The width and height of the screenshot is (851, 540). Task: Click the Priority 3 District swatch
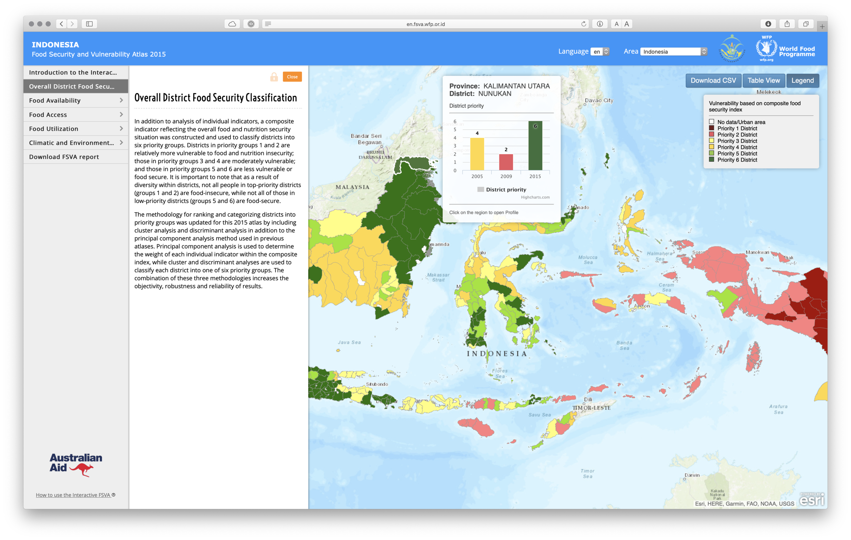click(711, 141)
